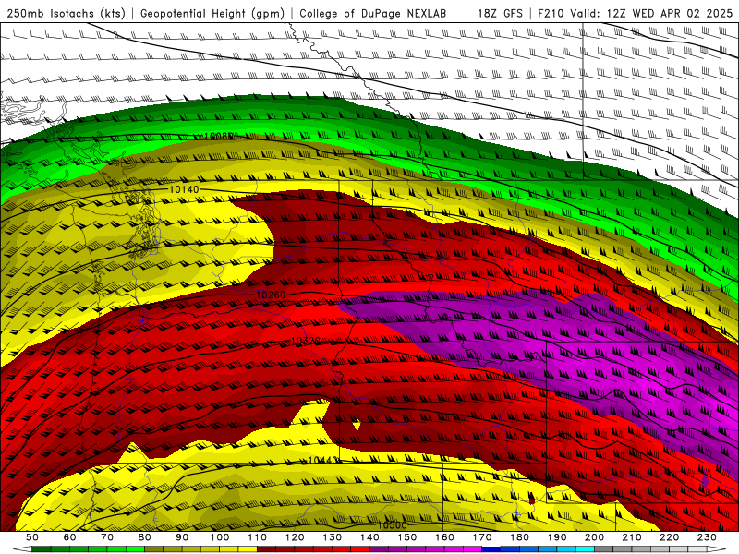The image size is (739, 554).
Task: Click the 140 label on the color scale
Action: (x=369, y=537)
